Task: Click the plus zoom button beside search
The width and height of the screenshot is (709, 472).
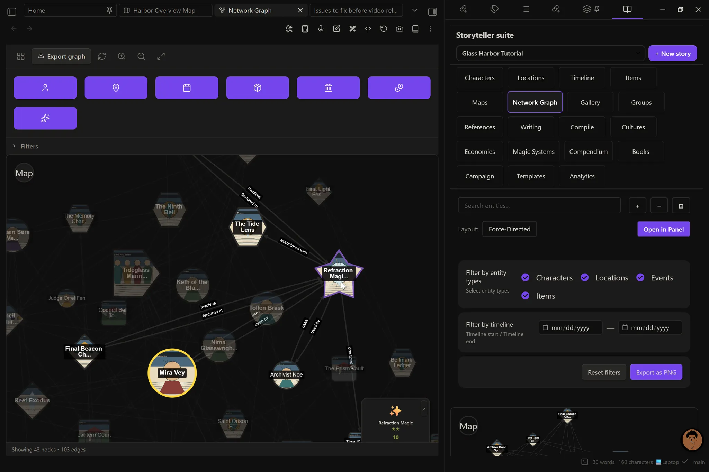Action: click(x=637, y=206)
